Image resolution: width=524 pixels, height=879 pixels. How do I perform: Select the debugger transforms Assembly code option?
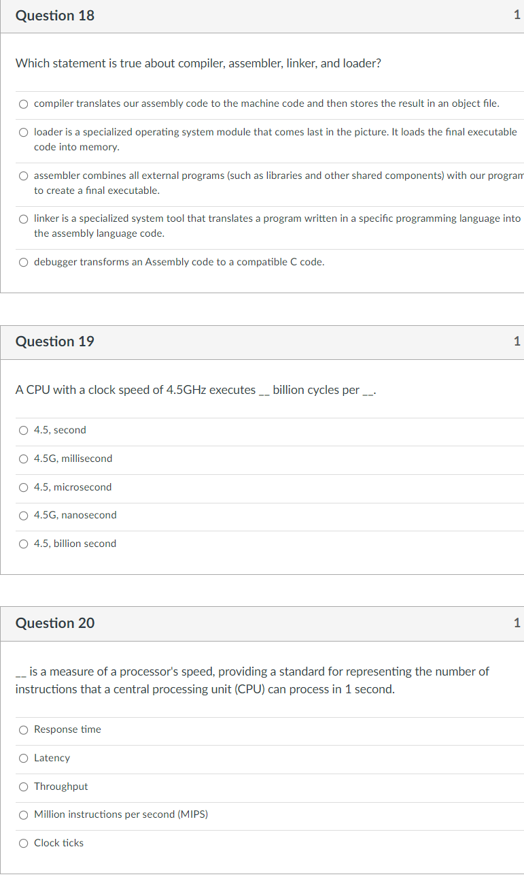pos(23,262)
